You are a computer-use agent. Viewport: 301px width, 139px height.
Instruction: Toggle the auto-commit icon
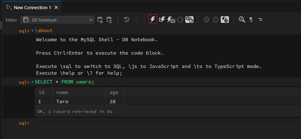(225, 19)
